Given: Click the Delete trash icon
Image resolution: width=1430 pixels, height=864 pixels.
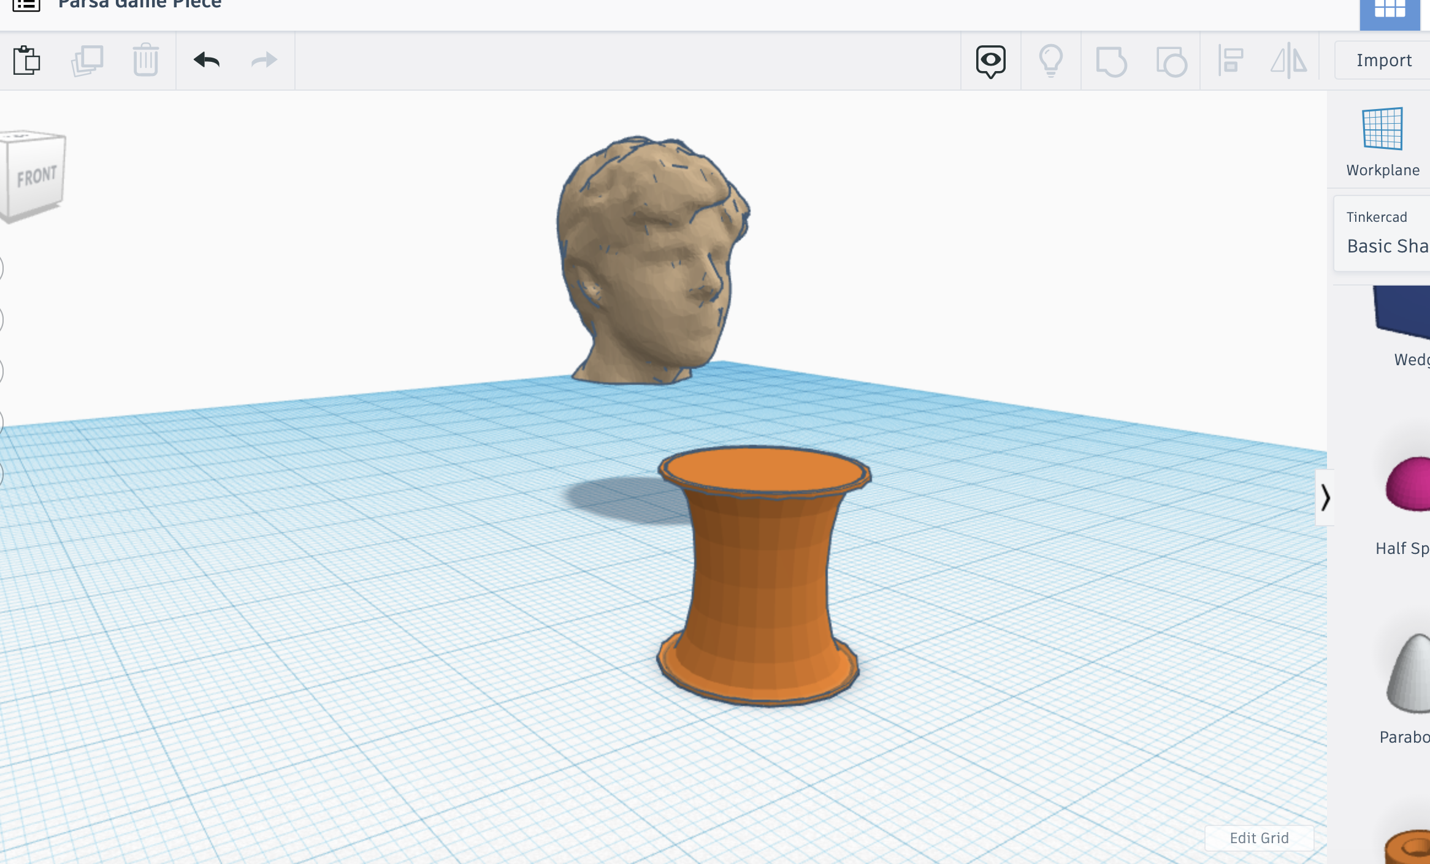Looking at the screenshot, I should [145, 60].
